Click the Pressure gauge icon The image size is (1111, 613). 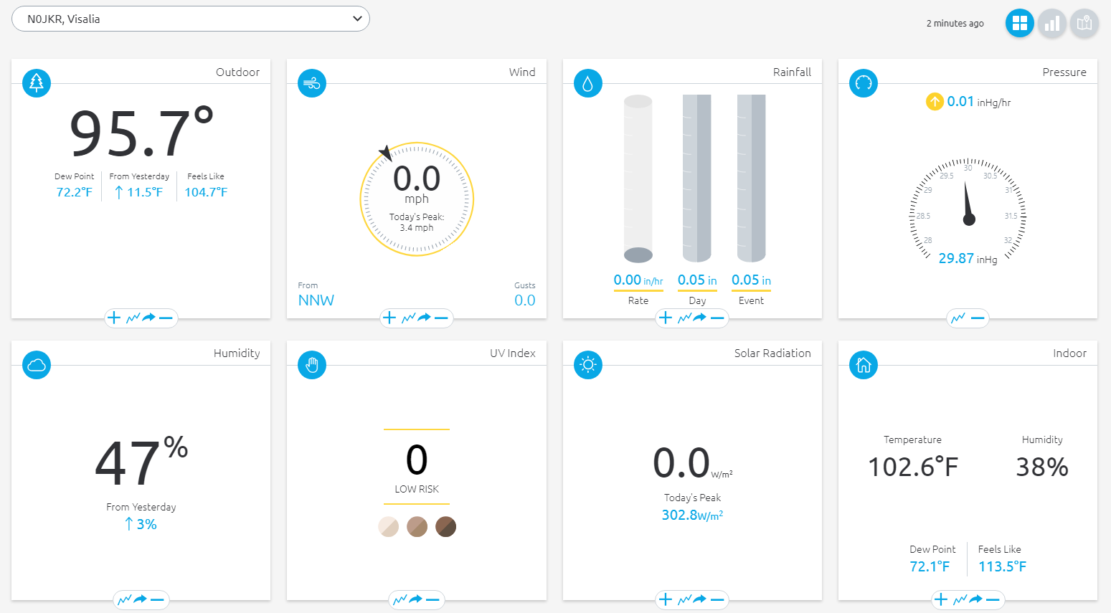(864, 83)
